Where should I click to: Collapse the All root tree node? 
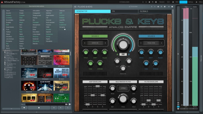(3, 50)
